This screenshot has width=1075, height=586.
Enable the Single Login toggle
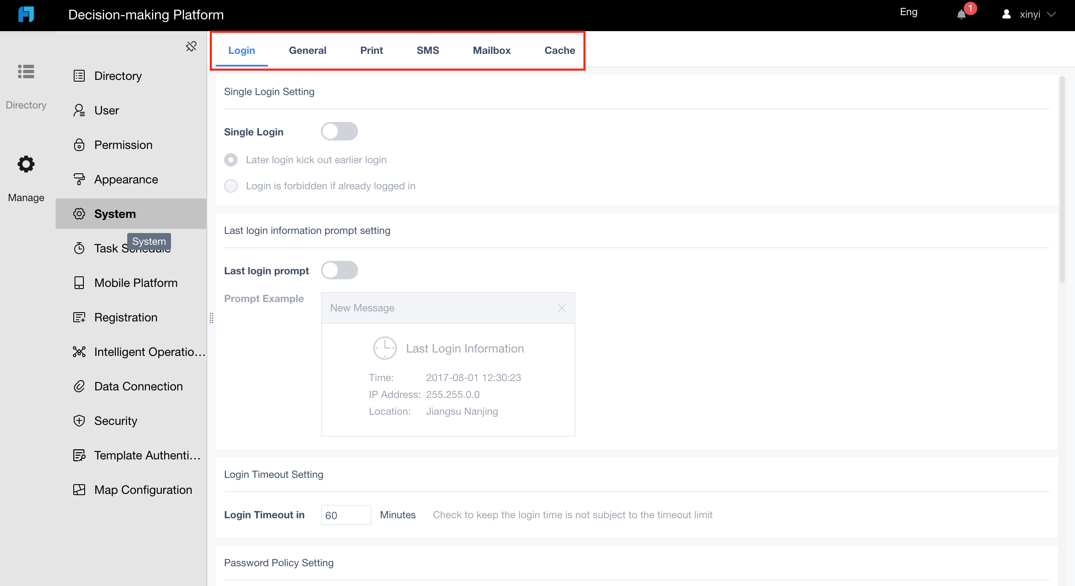coord(339,131)
